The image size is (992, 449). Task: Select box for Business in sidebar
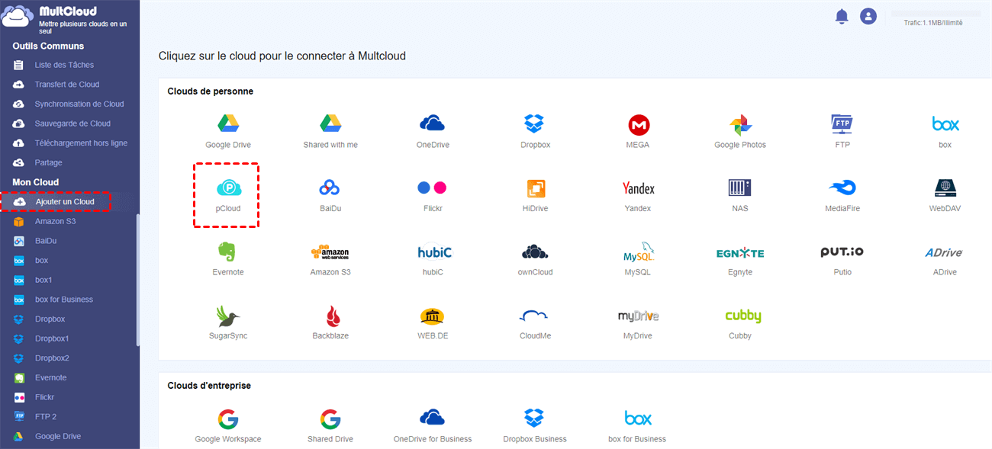[x=63, y=300]
